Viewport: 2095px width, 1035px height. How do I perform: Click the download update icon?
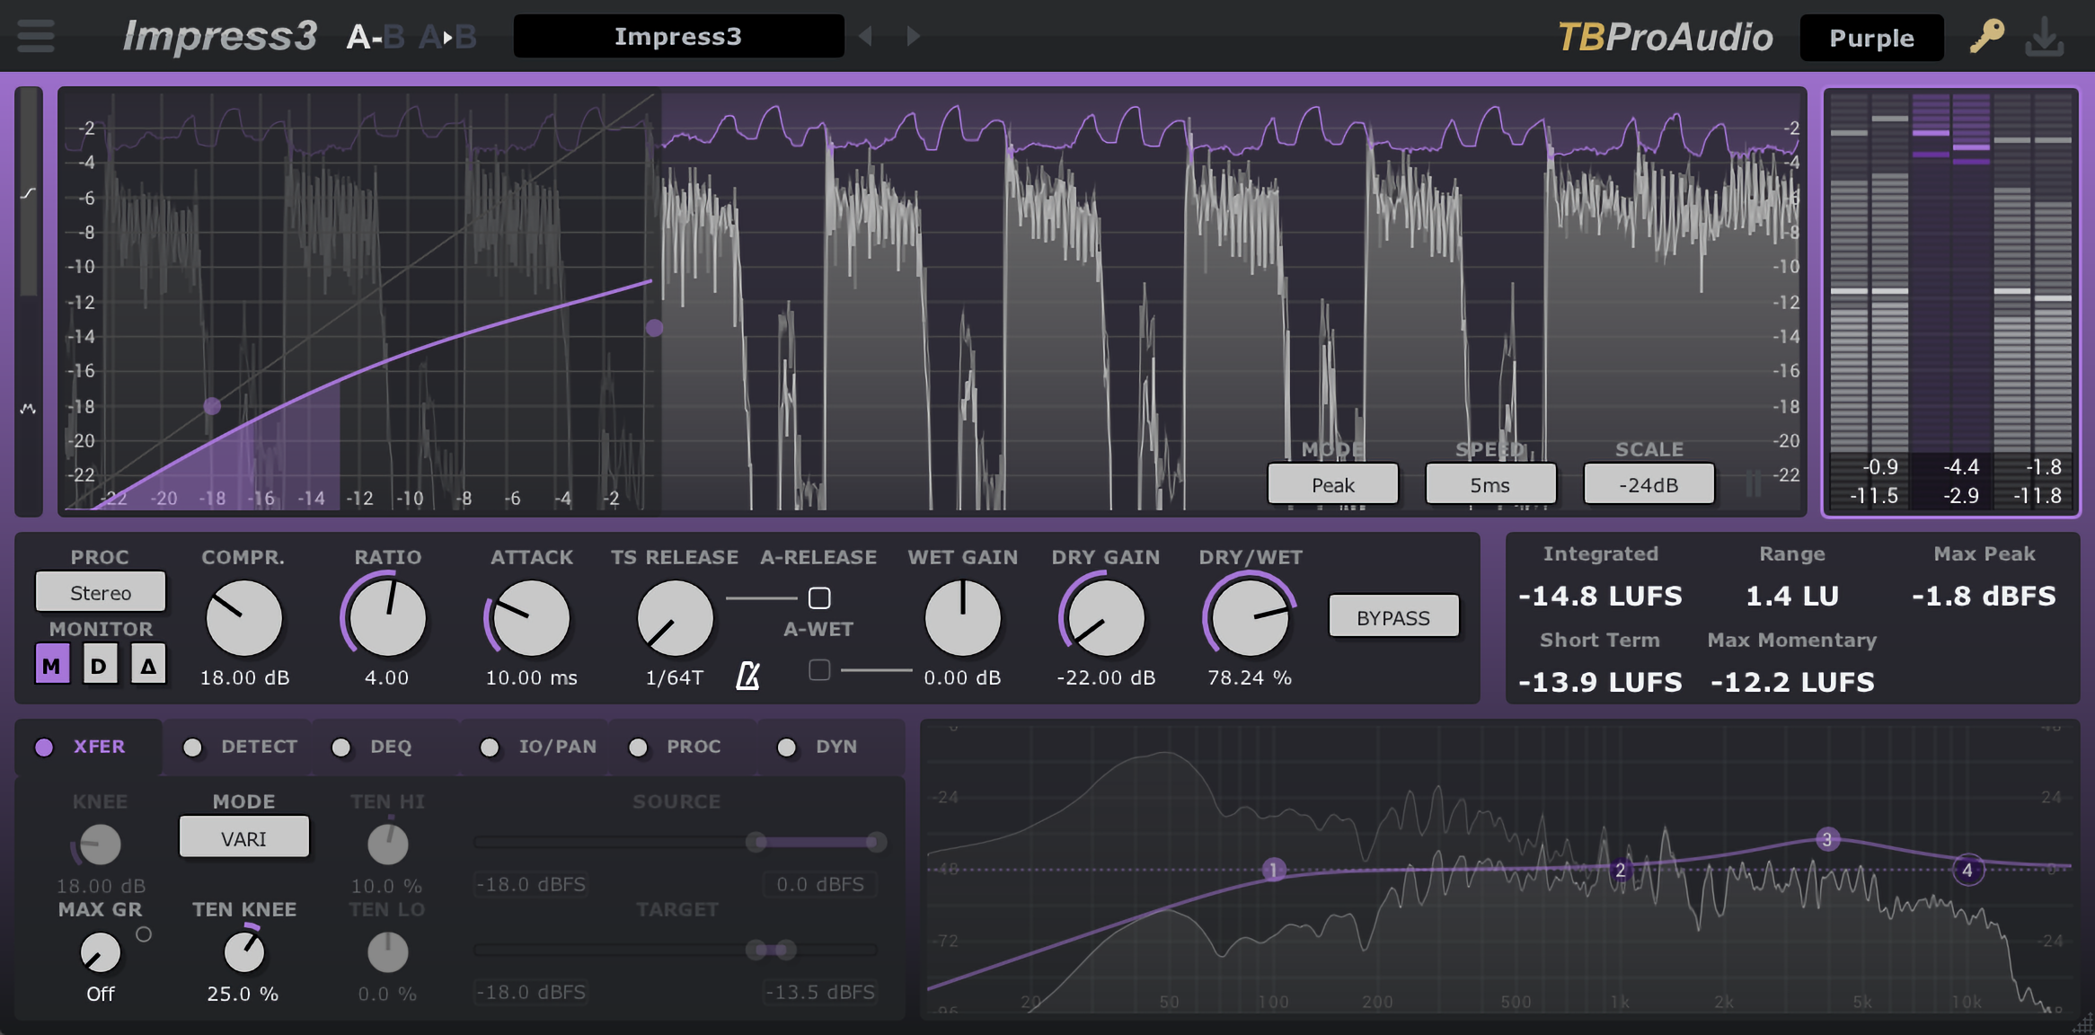click(2045, 37)
